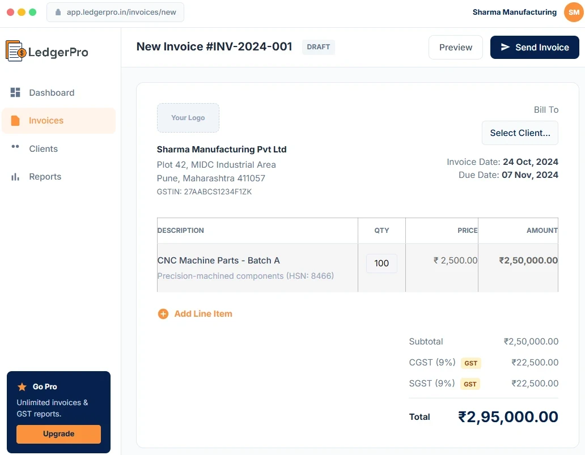Open the Clients page from sidebar
This screenshot has height=455, width=585.
tap(44, 149)
